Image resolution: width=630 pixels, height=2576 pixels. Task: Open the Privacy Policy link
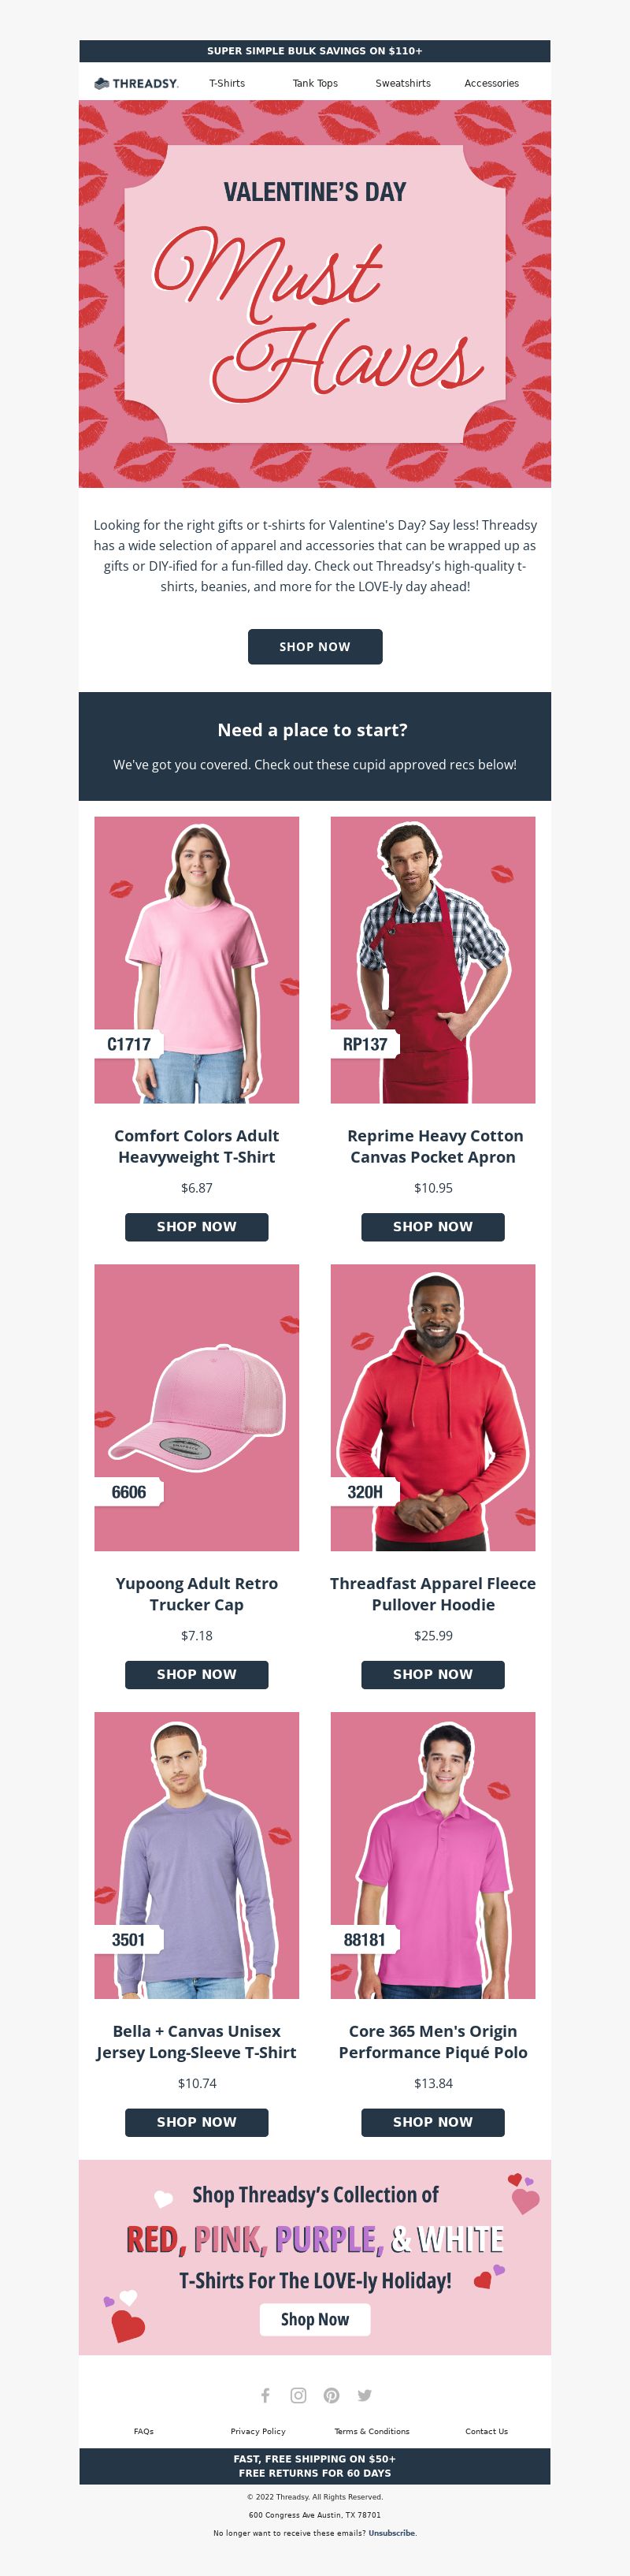[x=258, y=2431]
